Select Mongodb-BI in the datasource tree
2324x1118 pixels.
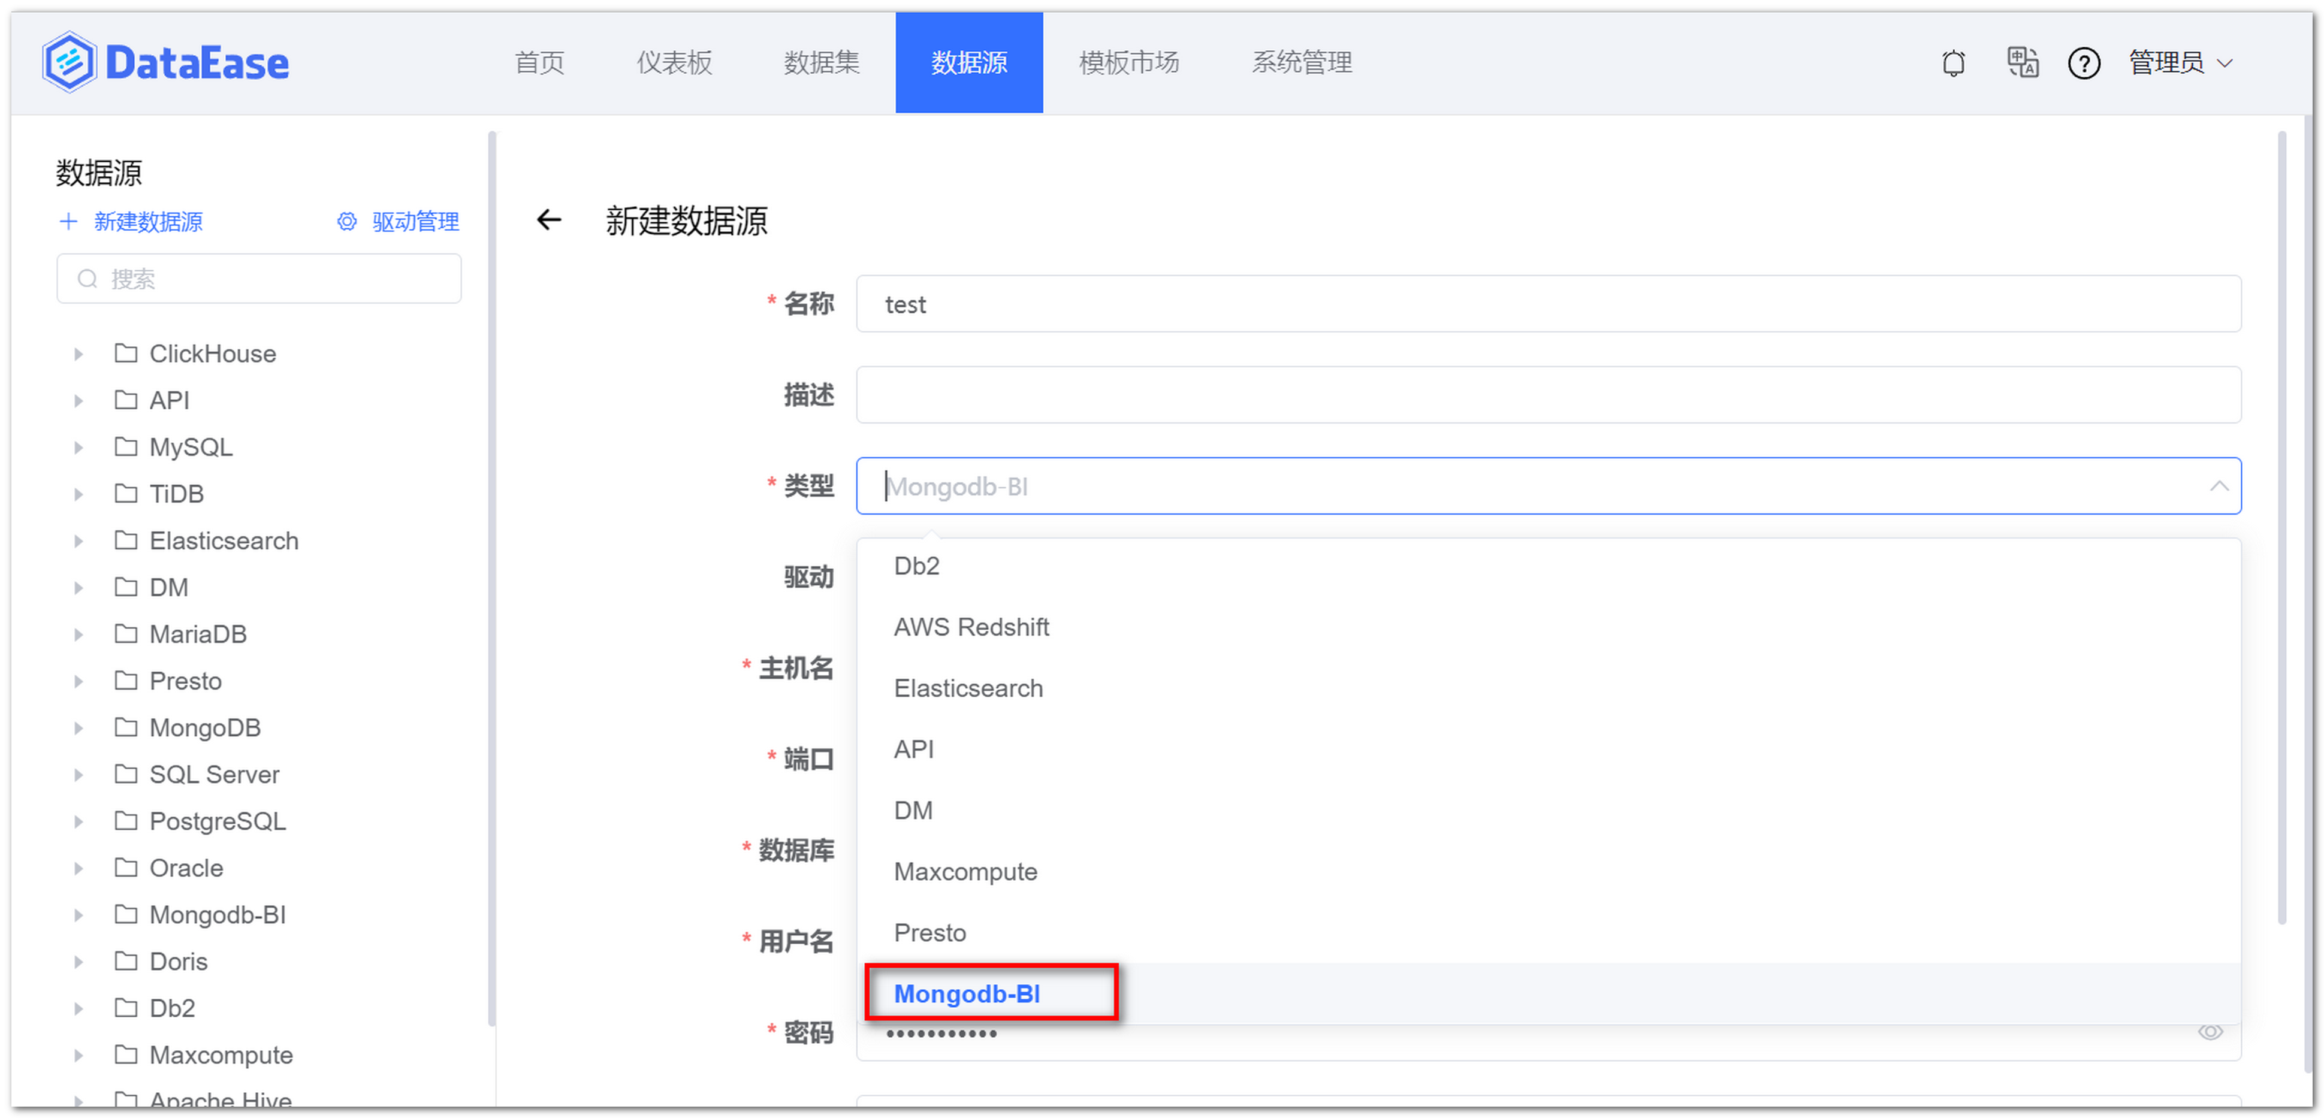click(218, 914)
